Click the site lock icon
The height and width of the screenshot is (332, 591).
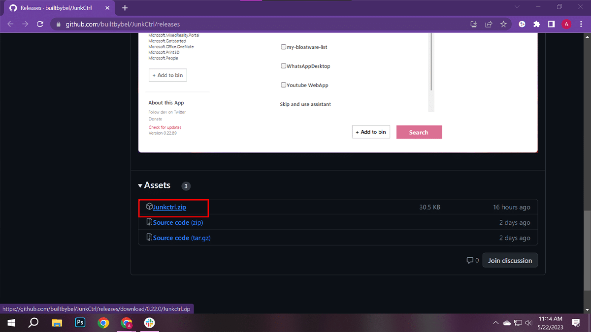(x=58, y=24)
